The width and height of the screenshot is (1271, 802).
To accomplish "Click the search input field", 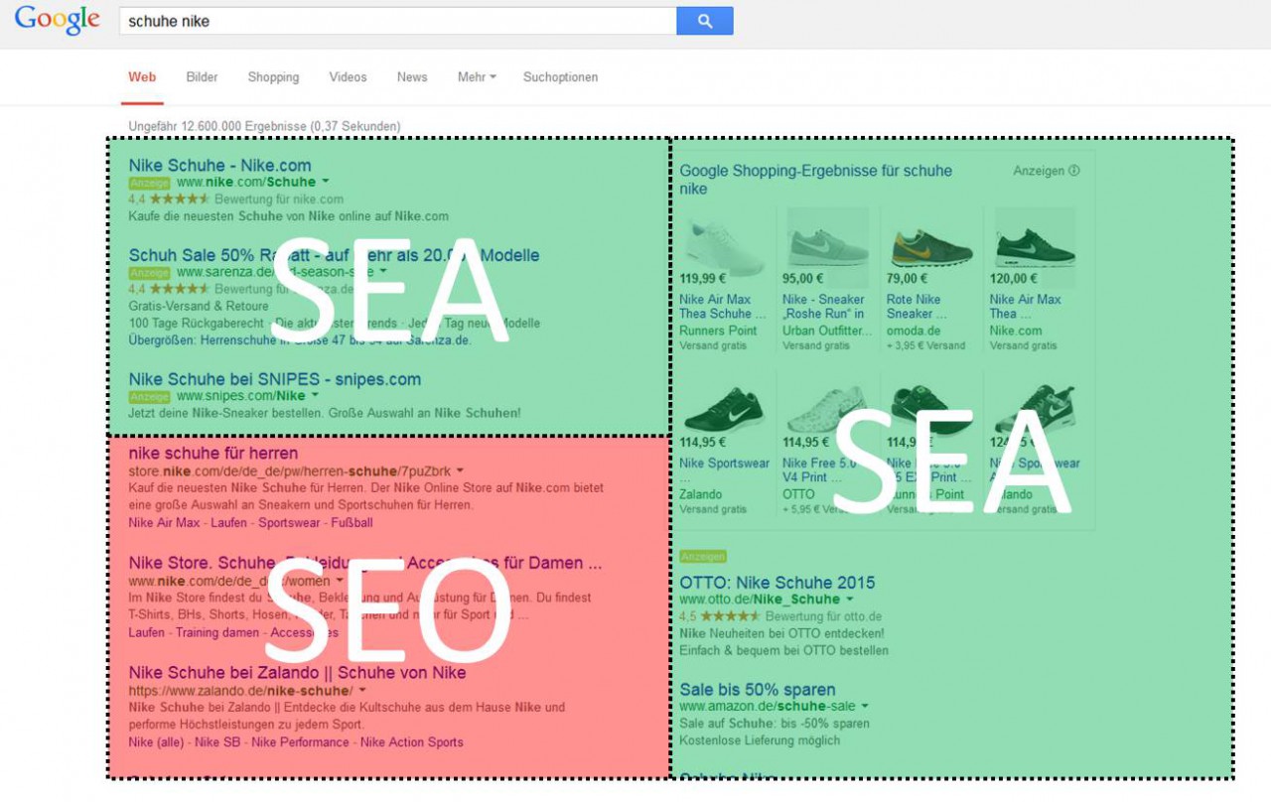I will coord(397,21).
